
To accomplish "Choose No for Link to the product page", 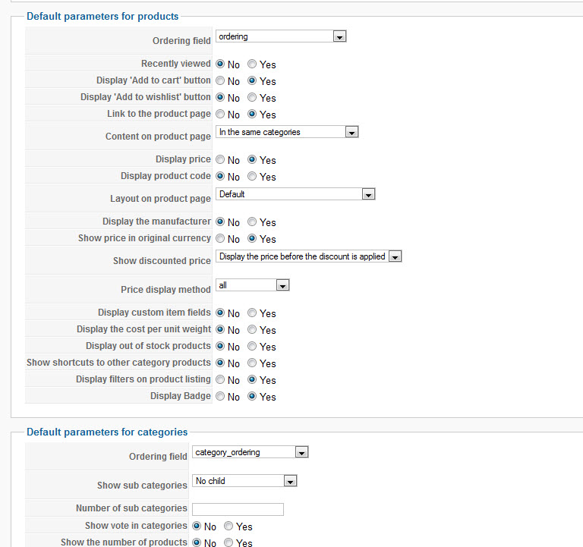I will coord(220,115).
